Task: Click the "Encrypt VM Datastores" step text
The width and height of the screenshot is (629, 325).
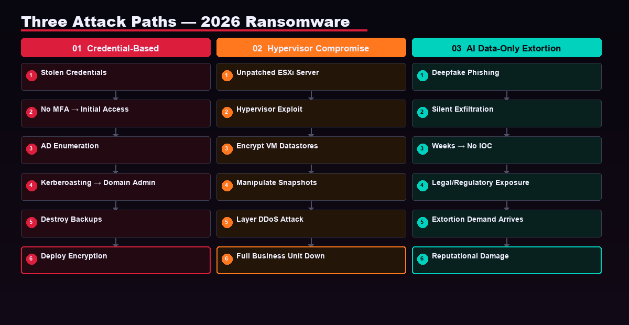Action: 277,146
